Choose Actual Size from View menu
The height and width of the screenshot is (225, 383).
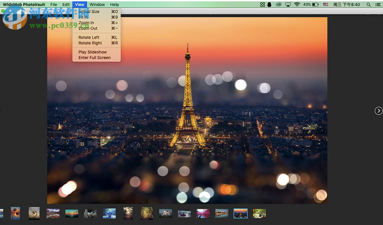click(x=97, y=12)
